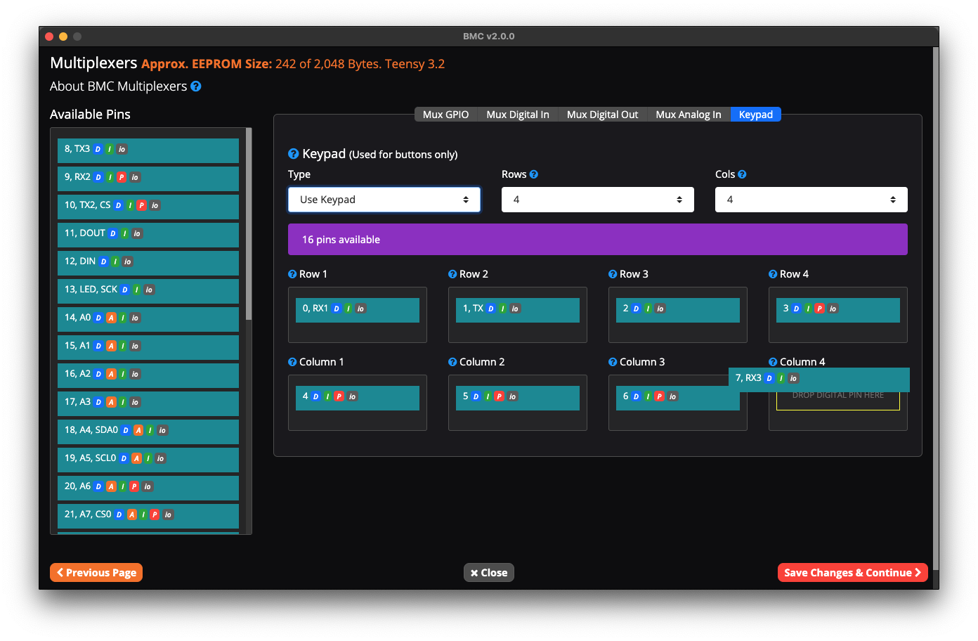Click the Previous Page button
The image size is (978, 641).
pos(96,573)
